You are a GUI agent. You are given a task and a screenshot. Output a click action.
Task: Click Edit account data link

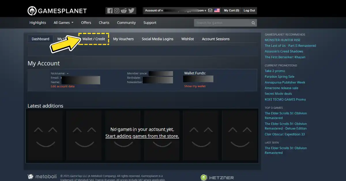pyautogui.click(x=63, y=86)
